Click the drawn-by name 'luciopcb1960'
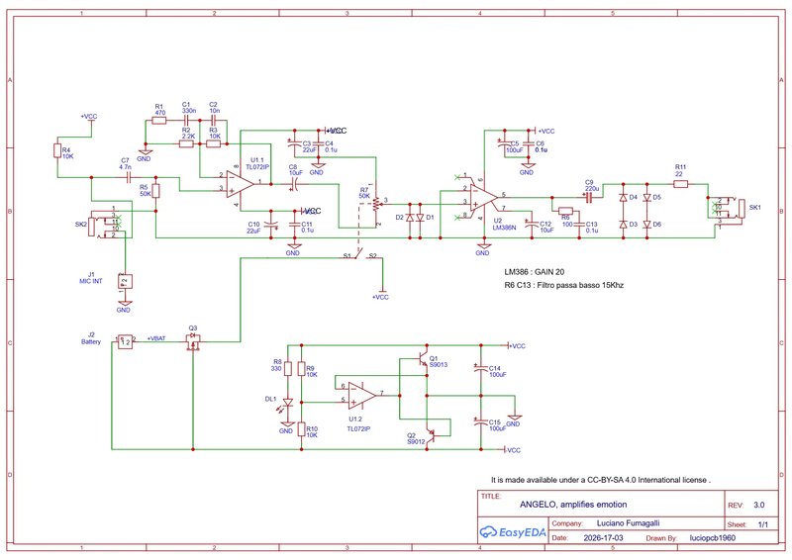 click(712, 538)
